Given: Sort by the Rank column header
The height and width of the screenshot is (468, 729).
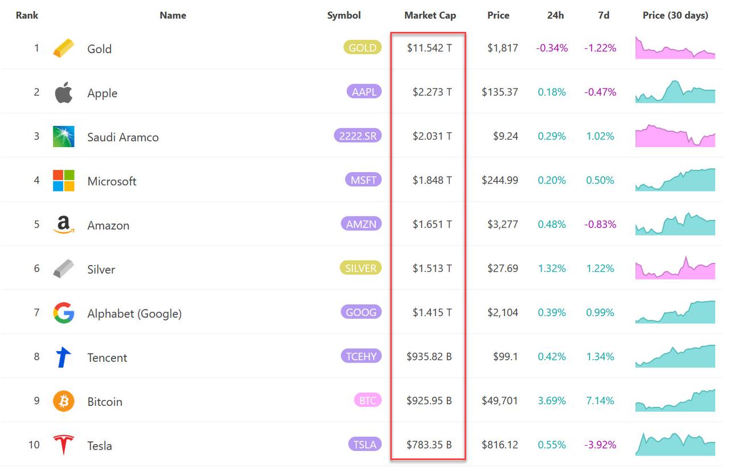Looking at the screenshot, I should 27,15.
